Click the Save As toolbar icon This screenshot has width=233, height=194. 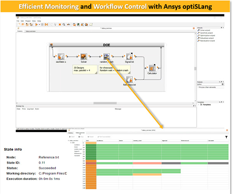point(31,25)
